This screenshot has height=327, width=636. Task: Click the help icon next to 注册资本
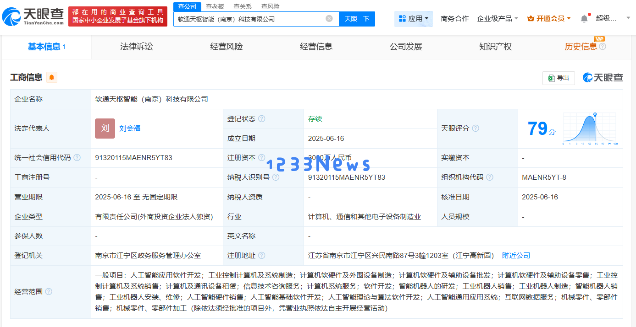click(261, 158)
